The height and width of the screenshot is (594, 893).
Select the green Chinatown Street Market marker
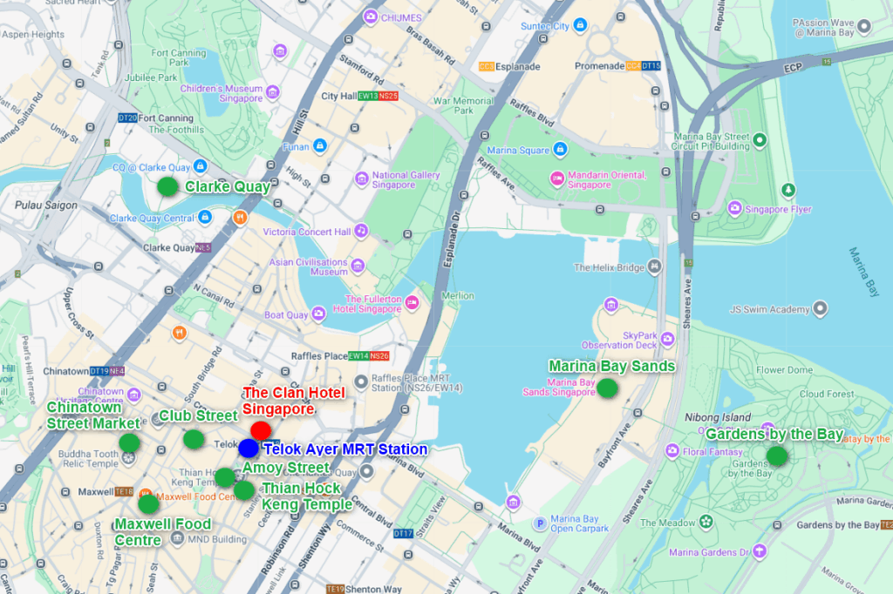click(x=129, y=442)
